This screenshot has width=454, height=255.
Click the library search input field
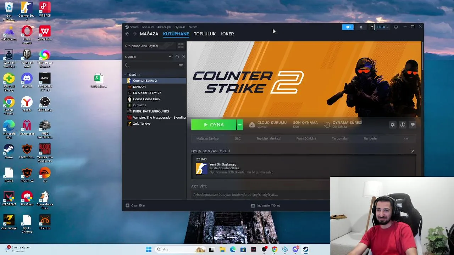pos(153,66)
